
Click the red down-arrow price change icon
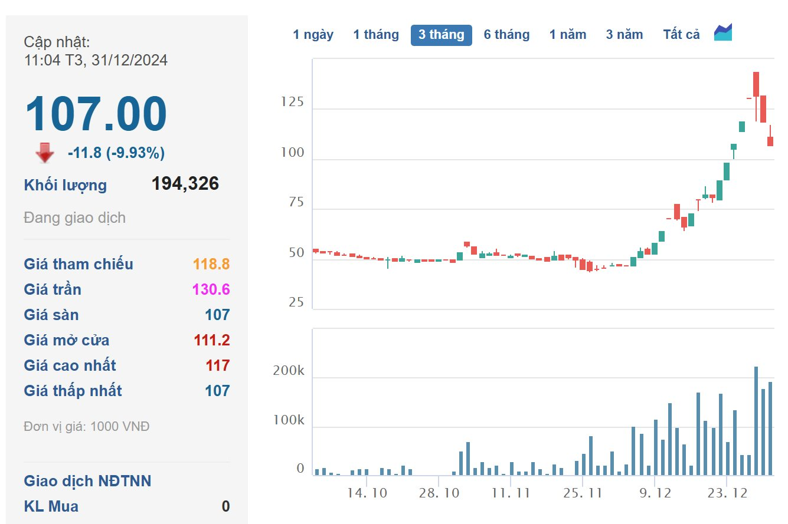pos(45,154)
